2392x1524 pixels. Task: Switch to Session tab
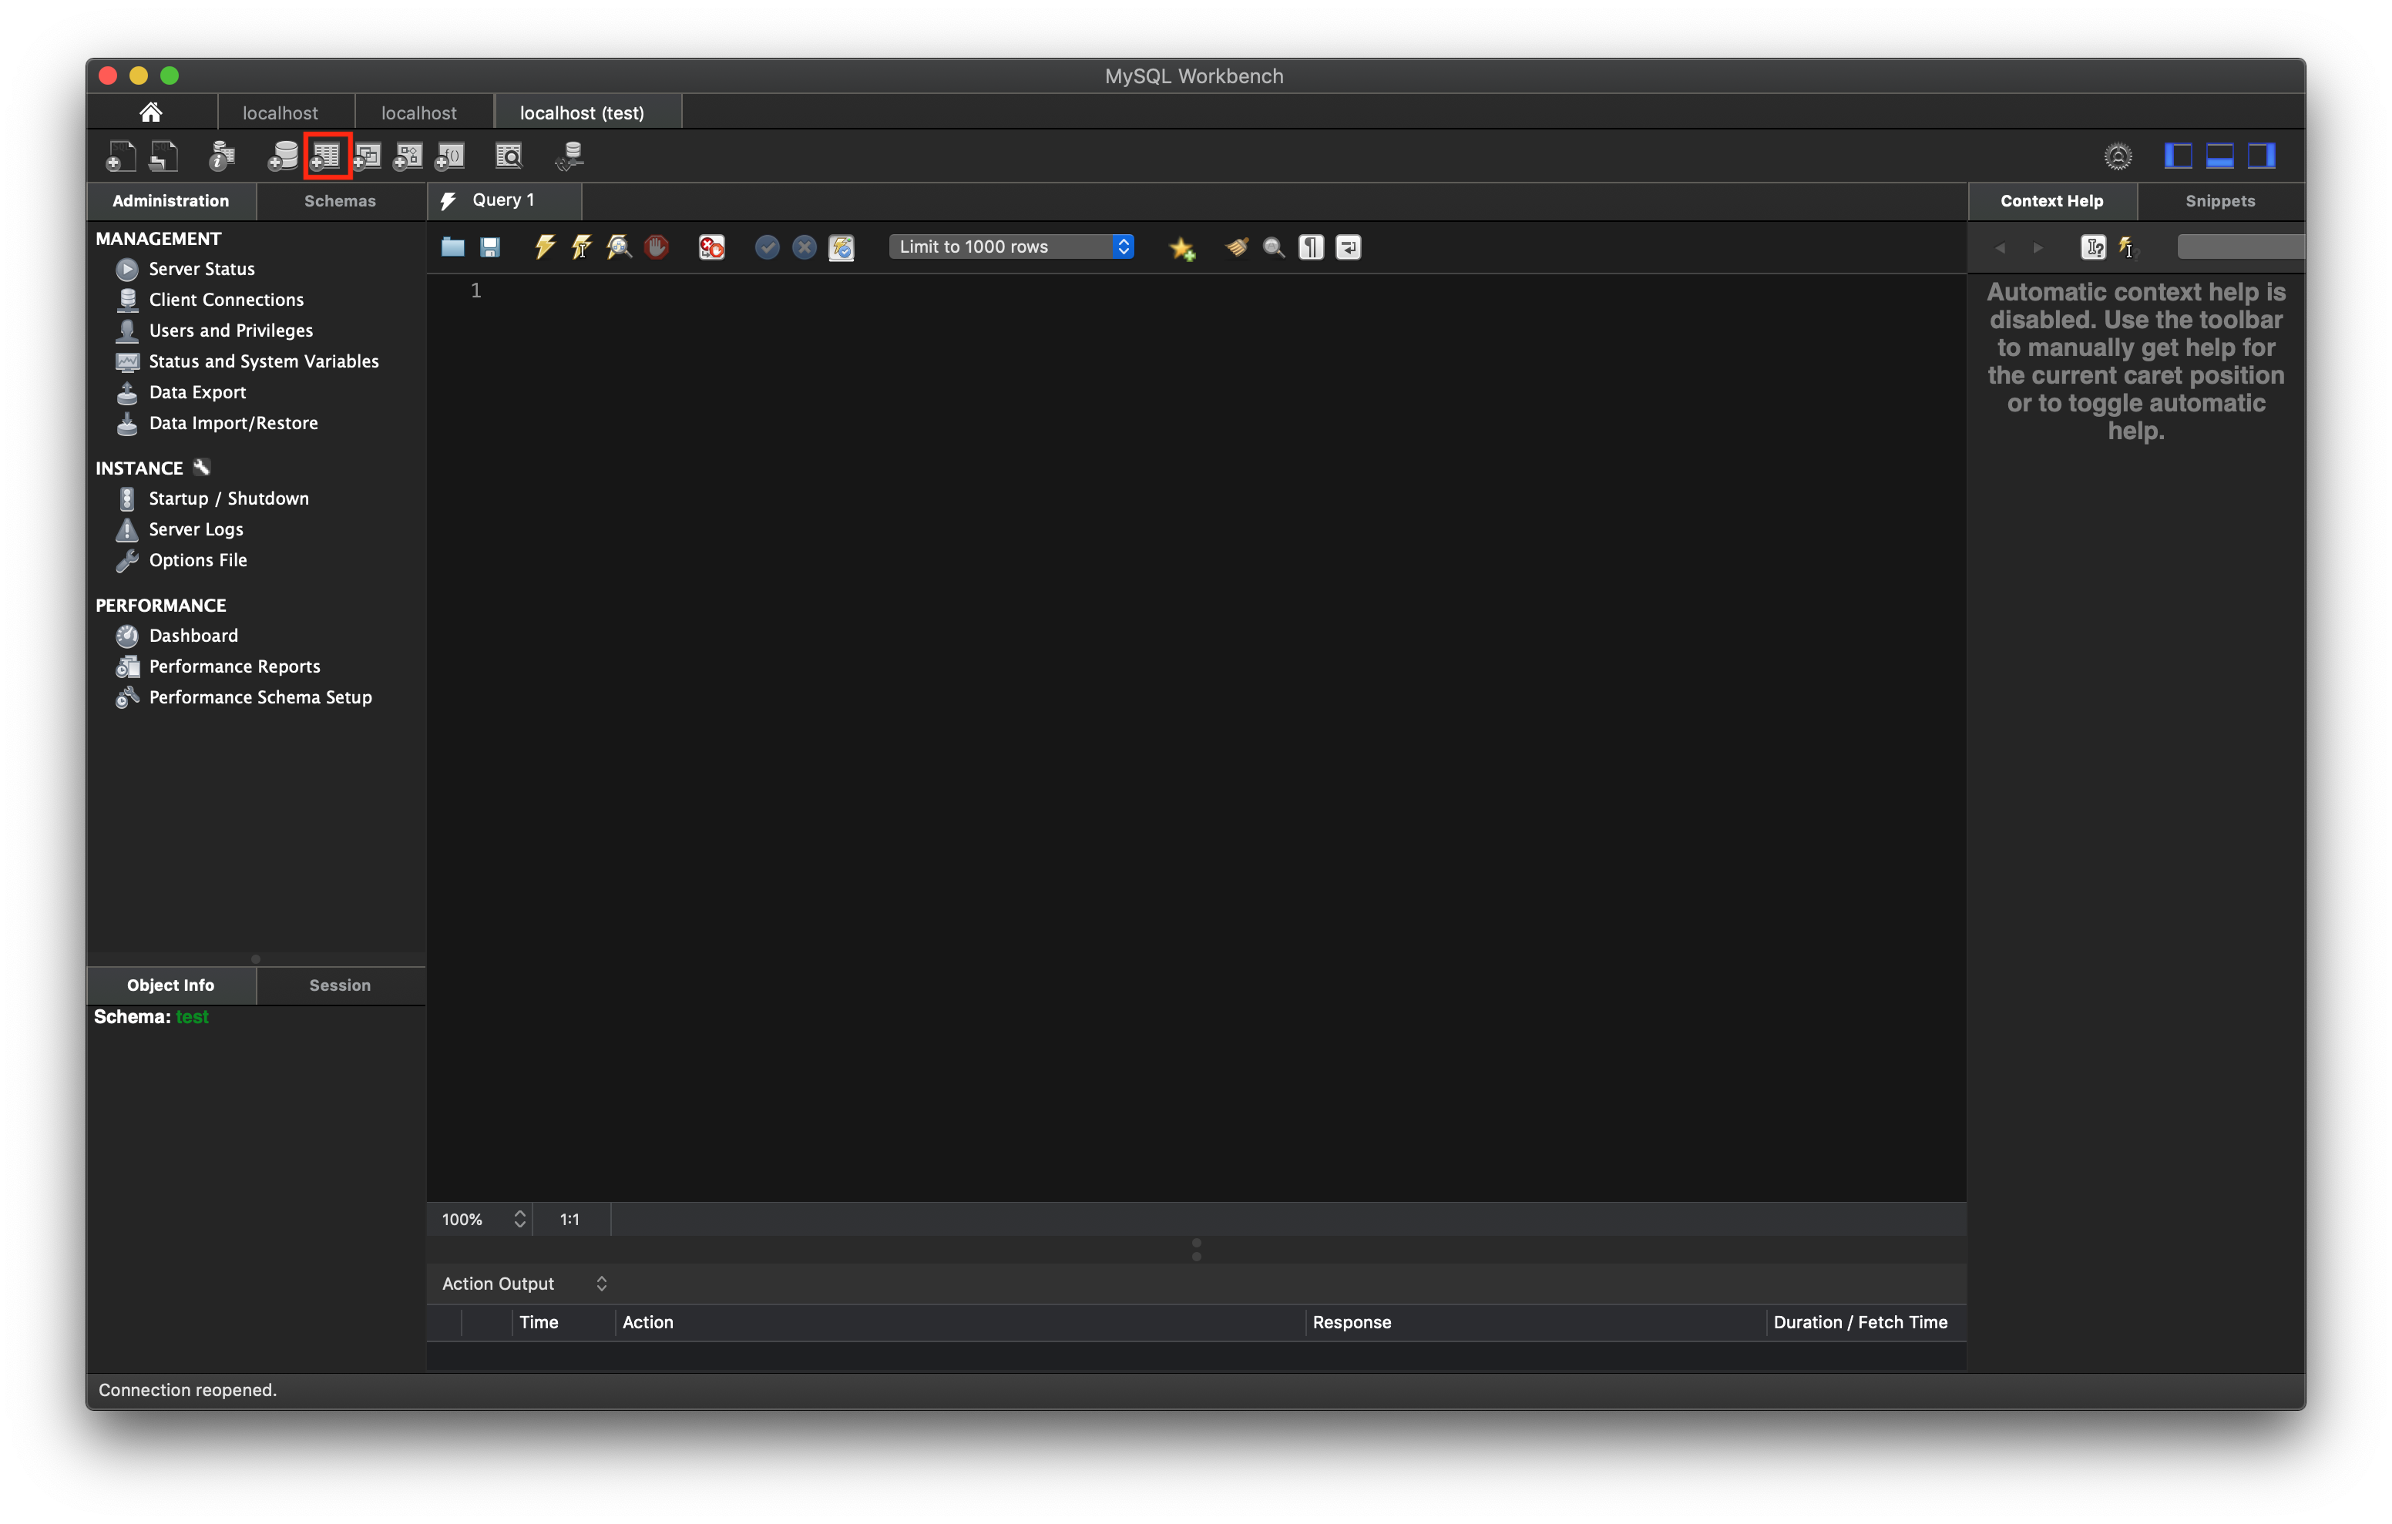point(340,985)
